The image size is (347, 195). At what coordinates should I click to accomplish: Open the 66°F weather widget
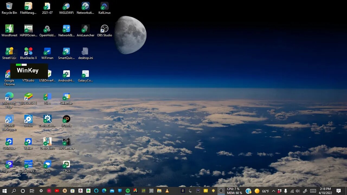[x=262, y=191]
